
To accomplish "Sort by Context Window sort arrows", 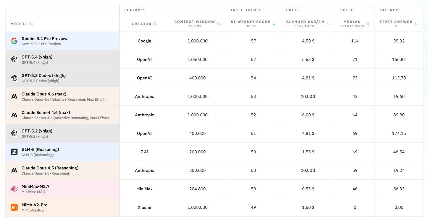I will pos(219,24).
